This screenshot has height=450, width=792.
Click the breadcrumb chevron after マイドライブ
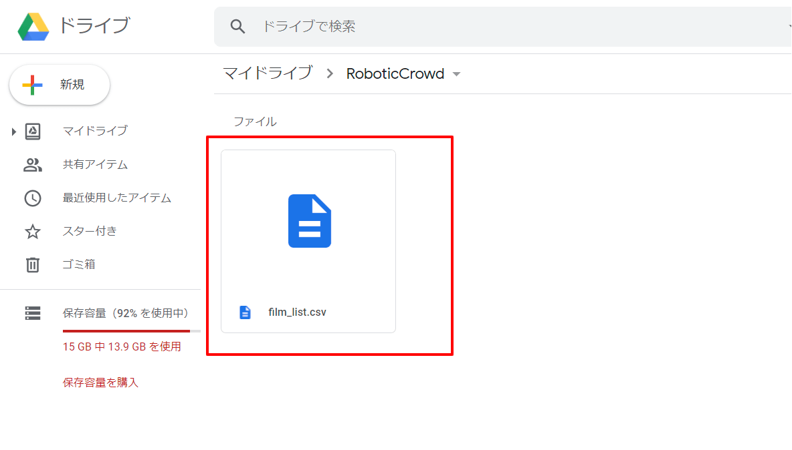pyautogui.click(x=330, y=73)
